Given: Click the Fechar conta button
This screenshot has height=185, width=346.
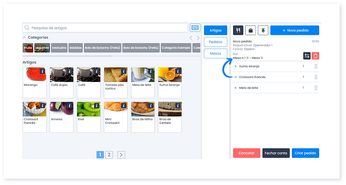Looking at the screenshot, I should click(276, 153).
